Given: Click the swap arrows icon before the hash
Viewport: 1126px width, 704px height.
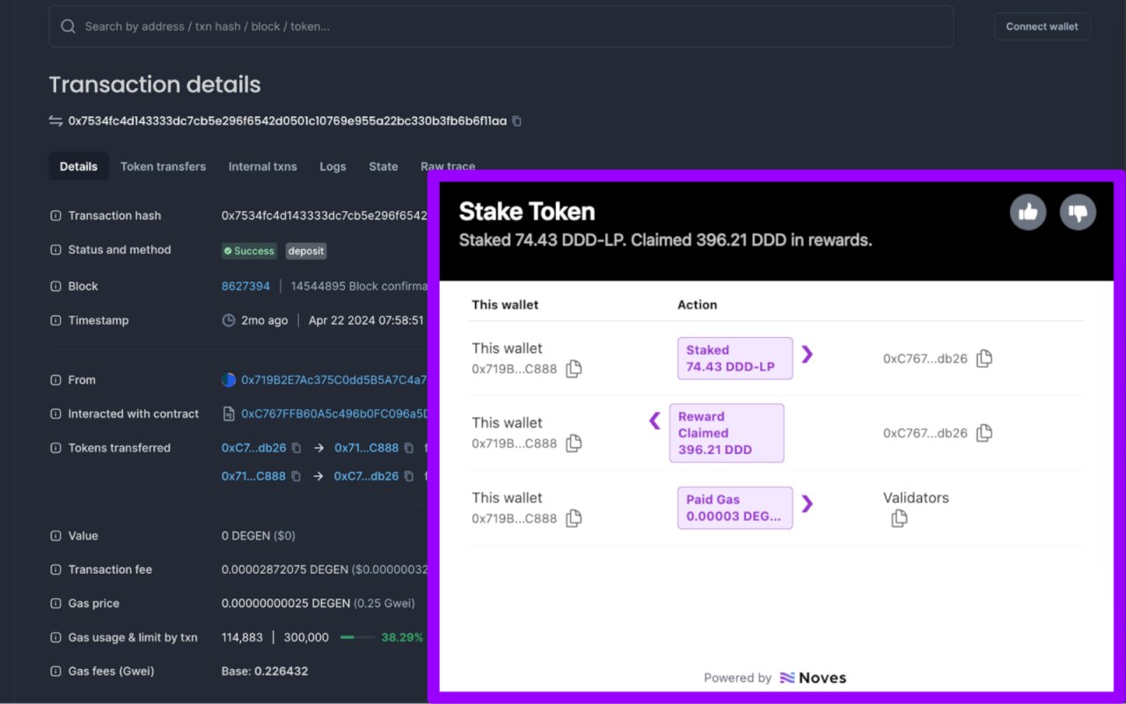Looking at the screenshot, I should (55, 121).
